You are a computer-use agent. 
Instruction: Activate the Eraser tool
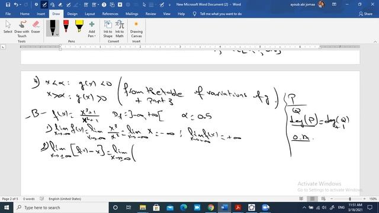[36, 27]
